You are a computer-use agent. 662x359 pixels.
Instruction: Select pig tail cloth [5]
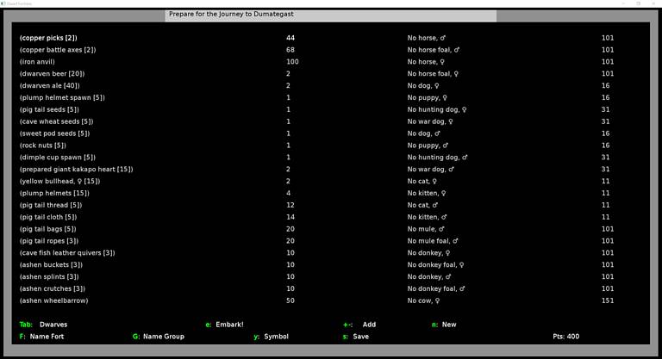pos(48,217)
